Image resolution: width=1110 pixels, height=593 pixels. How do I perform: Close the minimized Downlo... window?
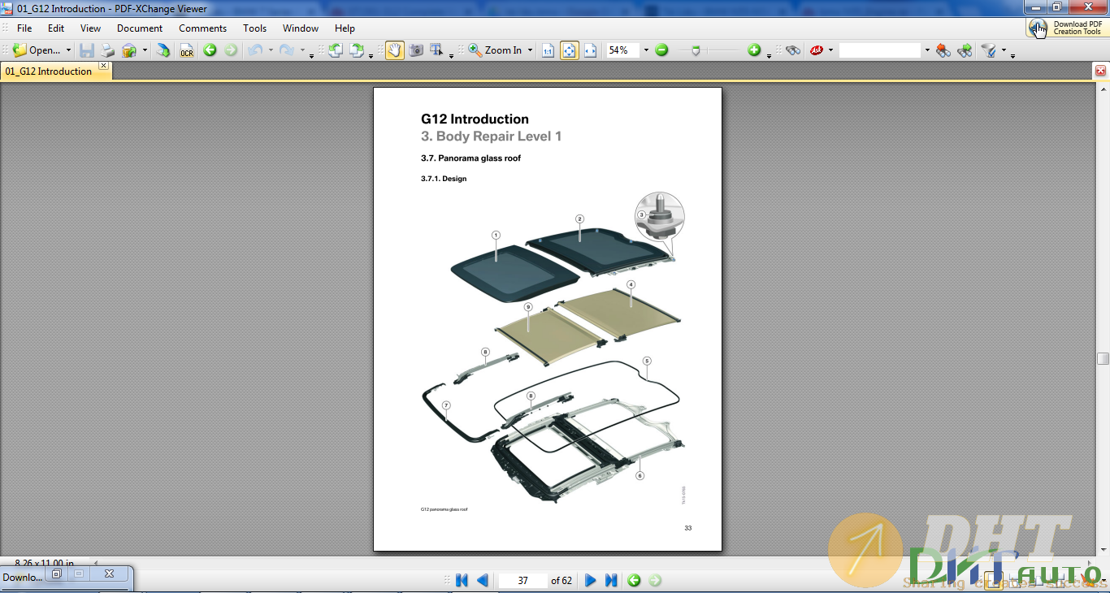tap(109, 574)
